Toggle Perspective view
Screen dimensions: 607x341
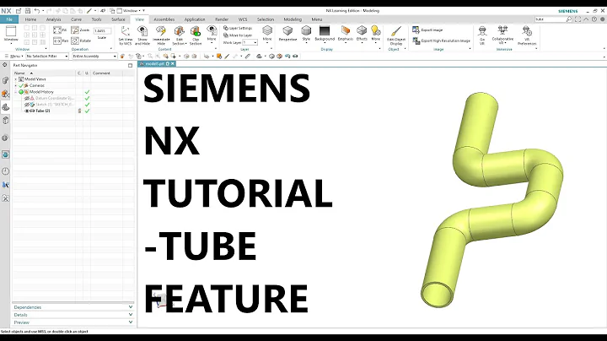(x=287, y=33)
